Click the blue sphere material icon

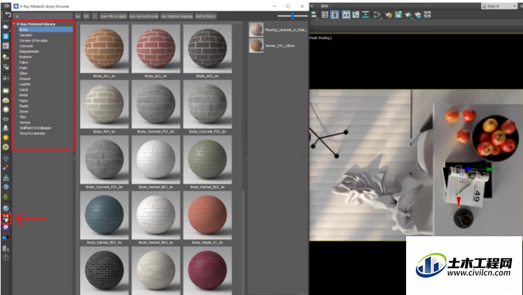pyautogui.click(x=6, y=209)
